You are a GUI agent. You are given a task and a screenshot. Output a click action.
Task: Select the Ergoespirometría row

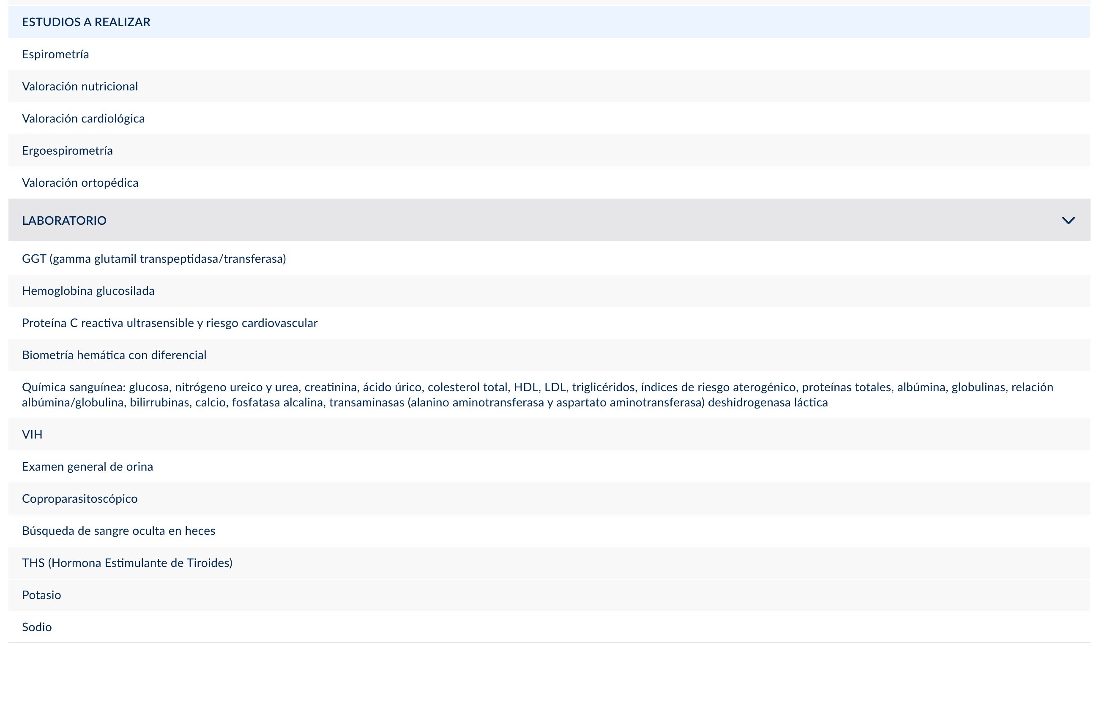pyautogui.click(x=549, y=151)
